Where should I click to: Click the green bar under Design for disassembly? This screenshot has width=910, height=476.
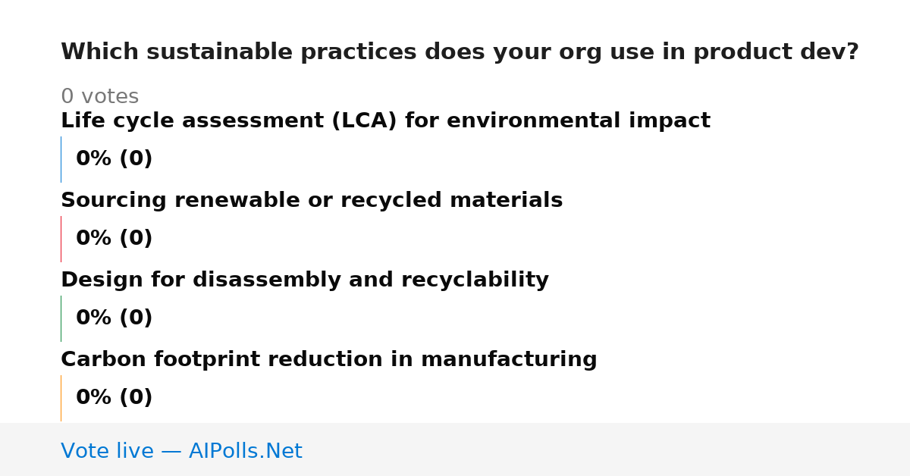coord(61,318)
